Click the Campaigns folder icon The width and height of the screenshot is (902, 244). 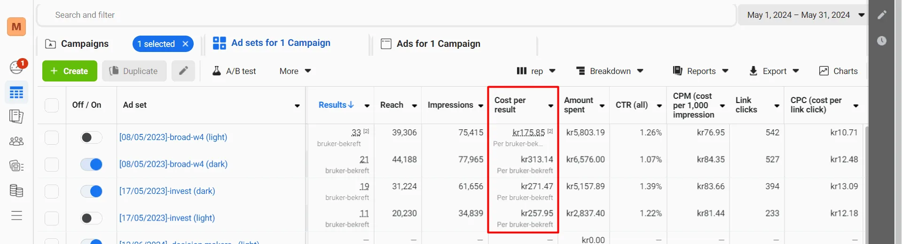click(50, 44)
